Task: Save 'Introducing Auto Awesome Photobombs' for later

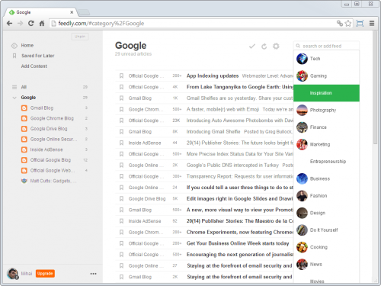Action: point(121,121)
